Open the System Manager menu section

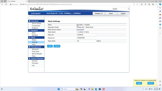(x=36, y=58)
